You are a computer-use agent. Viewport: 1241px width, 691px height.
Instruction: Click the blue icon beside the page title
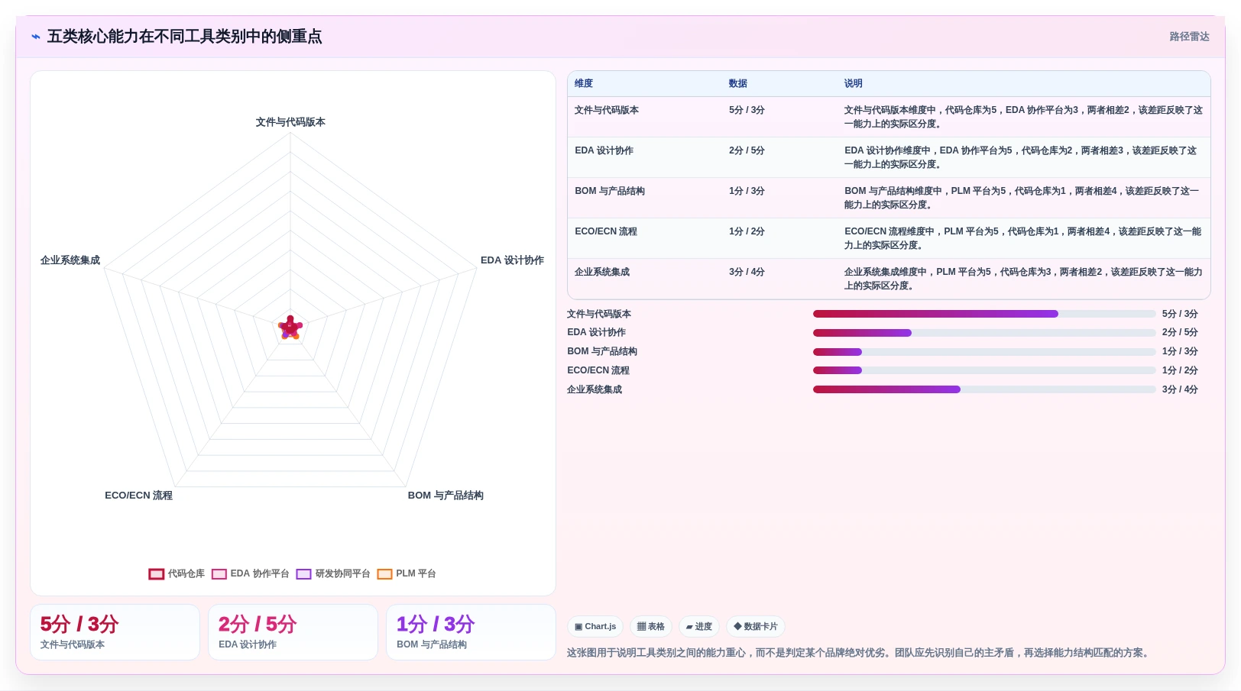pos(36,37)
